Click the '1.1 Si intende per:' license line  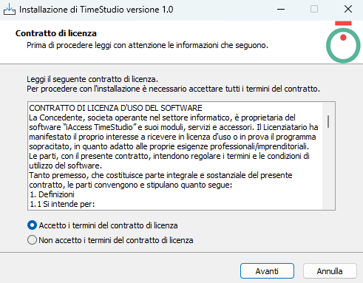(x=62, y=204)
